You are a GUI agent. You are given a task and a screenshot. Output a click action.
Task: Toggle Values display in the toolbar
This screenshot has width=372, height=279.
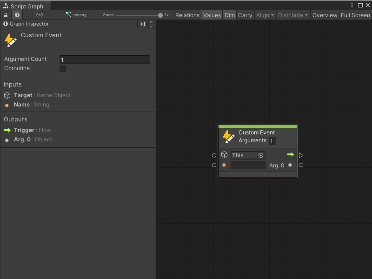tap(212, 15)
